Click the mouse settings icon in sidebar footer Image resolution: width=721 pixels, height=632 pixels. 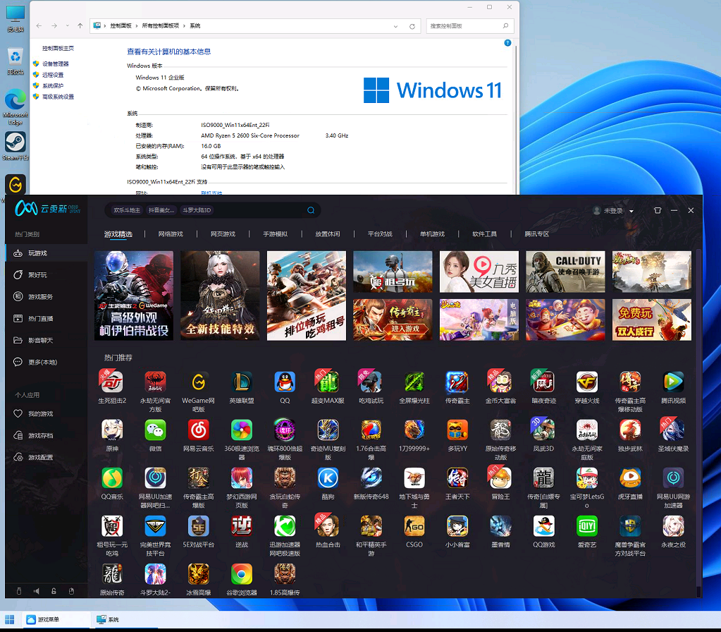point(71,591)
